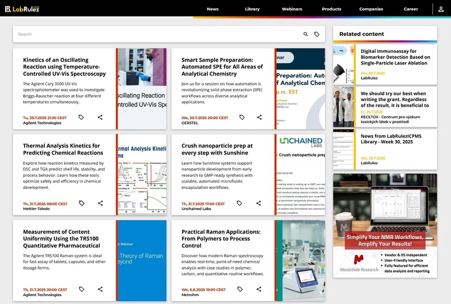
Task: Share the Kinetics of Oscillating Reaction webinar
Action: coord(100,117)
